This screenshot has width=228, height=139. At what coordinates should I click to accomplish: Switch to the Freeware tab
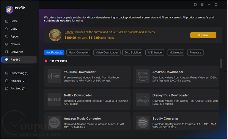195,53
